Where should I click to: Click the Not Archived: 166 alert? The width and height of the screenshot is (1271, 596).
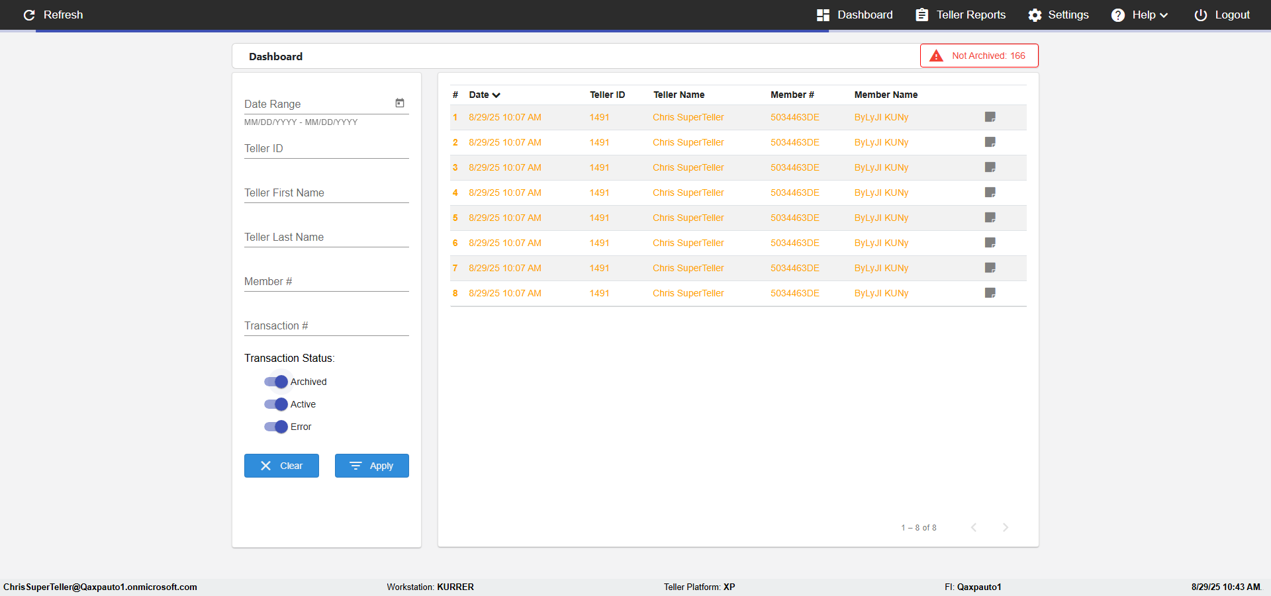[979, 56]
